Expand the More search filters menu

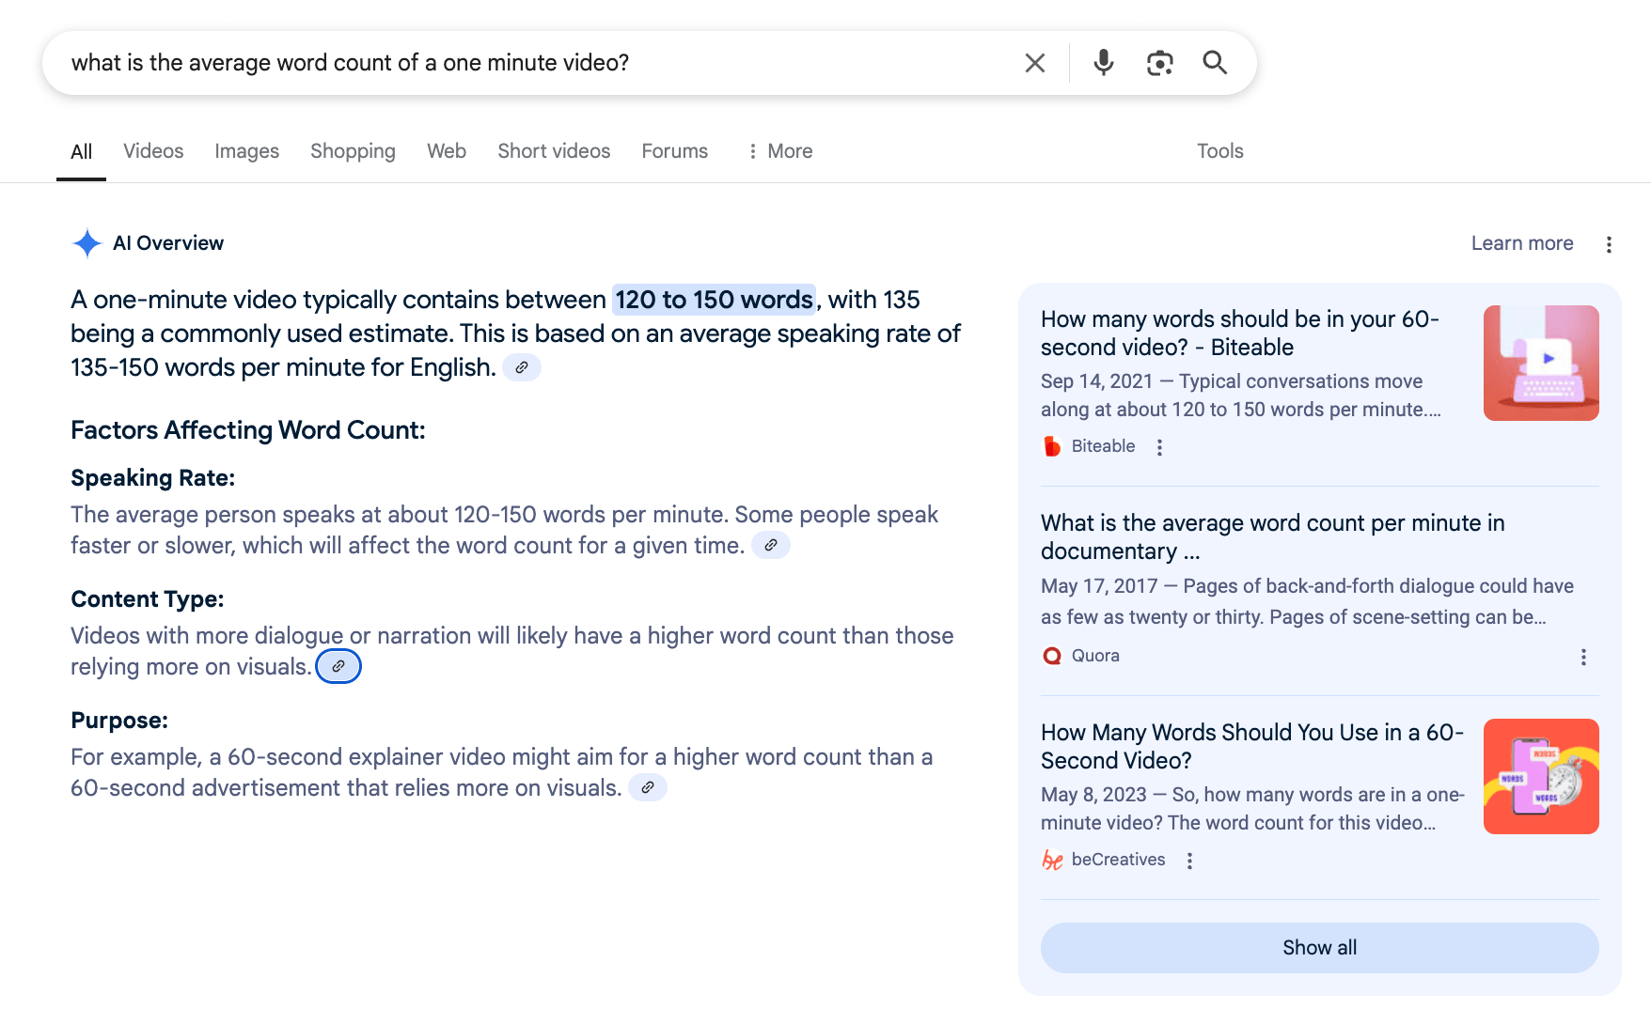tap(779, 151)
